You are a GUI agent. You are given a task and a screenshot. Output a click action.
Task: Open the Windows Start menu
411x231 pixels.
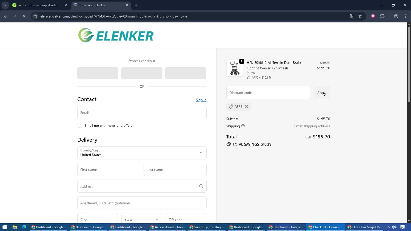[x=4, y=227]
